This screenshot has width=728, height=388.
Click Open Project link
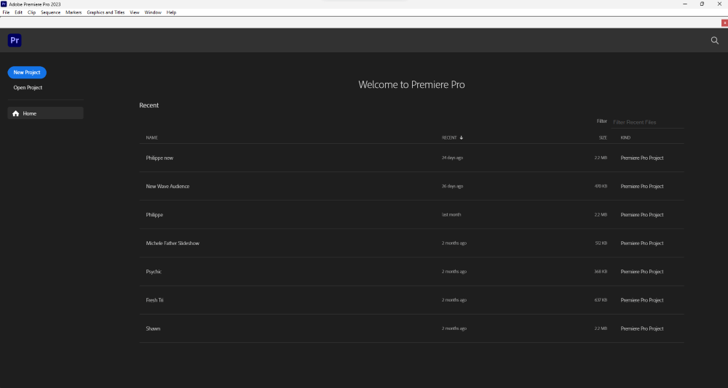click(x=28, y=88)
